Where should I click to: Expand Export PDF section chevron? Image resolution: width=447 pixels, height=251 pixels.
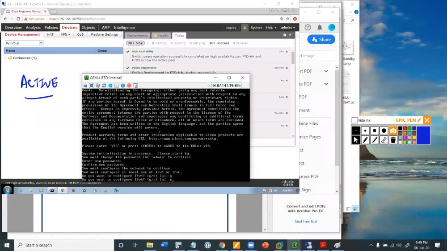pyautogui.click(x=326, y=71)
